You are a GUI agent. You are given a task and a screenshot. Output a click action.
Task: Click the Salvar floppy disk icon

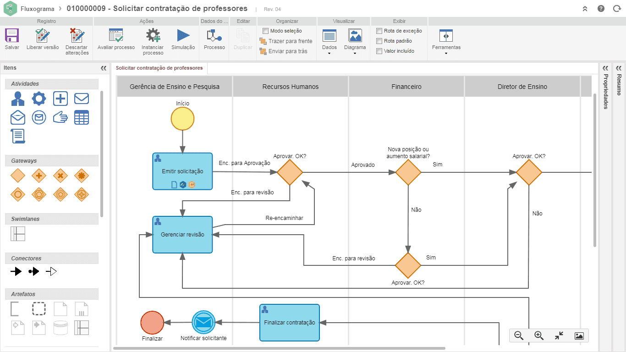(x=12, y=36)
